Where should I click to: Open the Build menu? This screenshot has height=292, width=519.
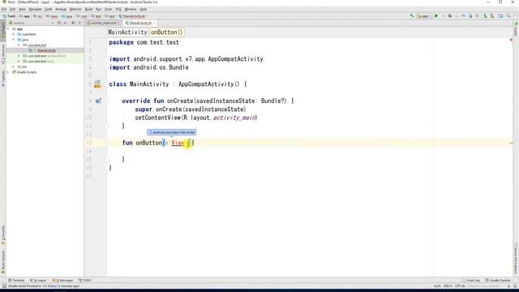click(88, 9)
